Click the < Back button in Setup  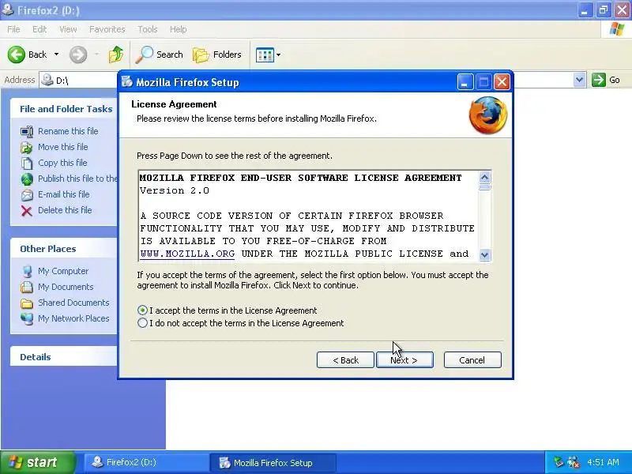[x=345, y=360]
